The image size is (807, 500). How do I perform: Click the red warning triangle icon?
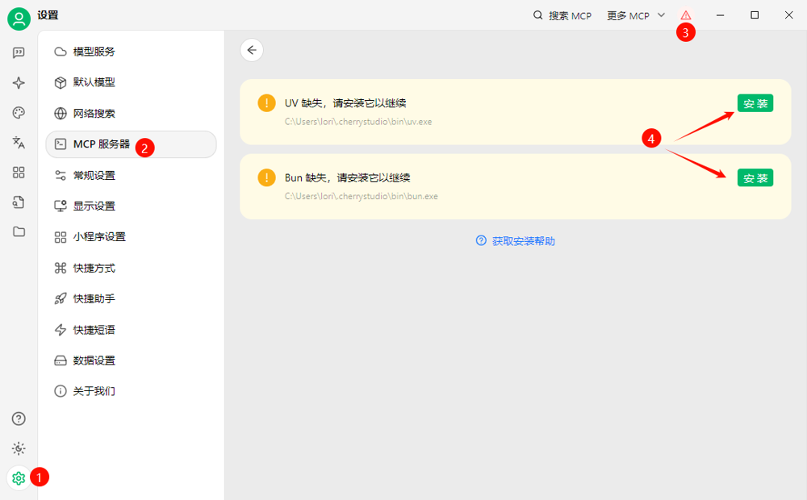coord(686,15)
